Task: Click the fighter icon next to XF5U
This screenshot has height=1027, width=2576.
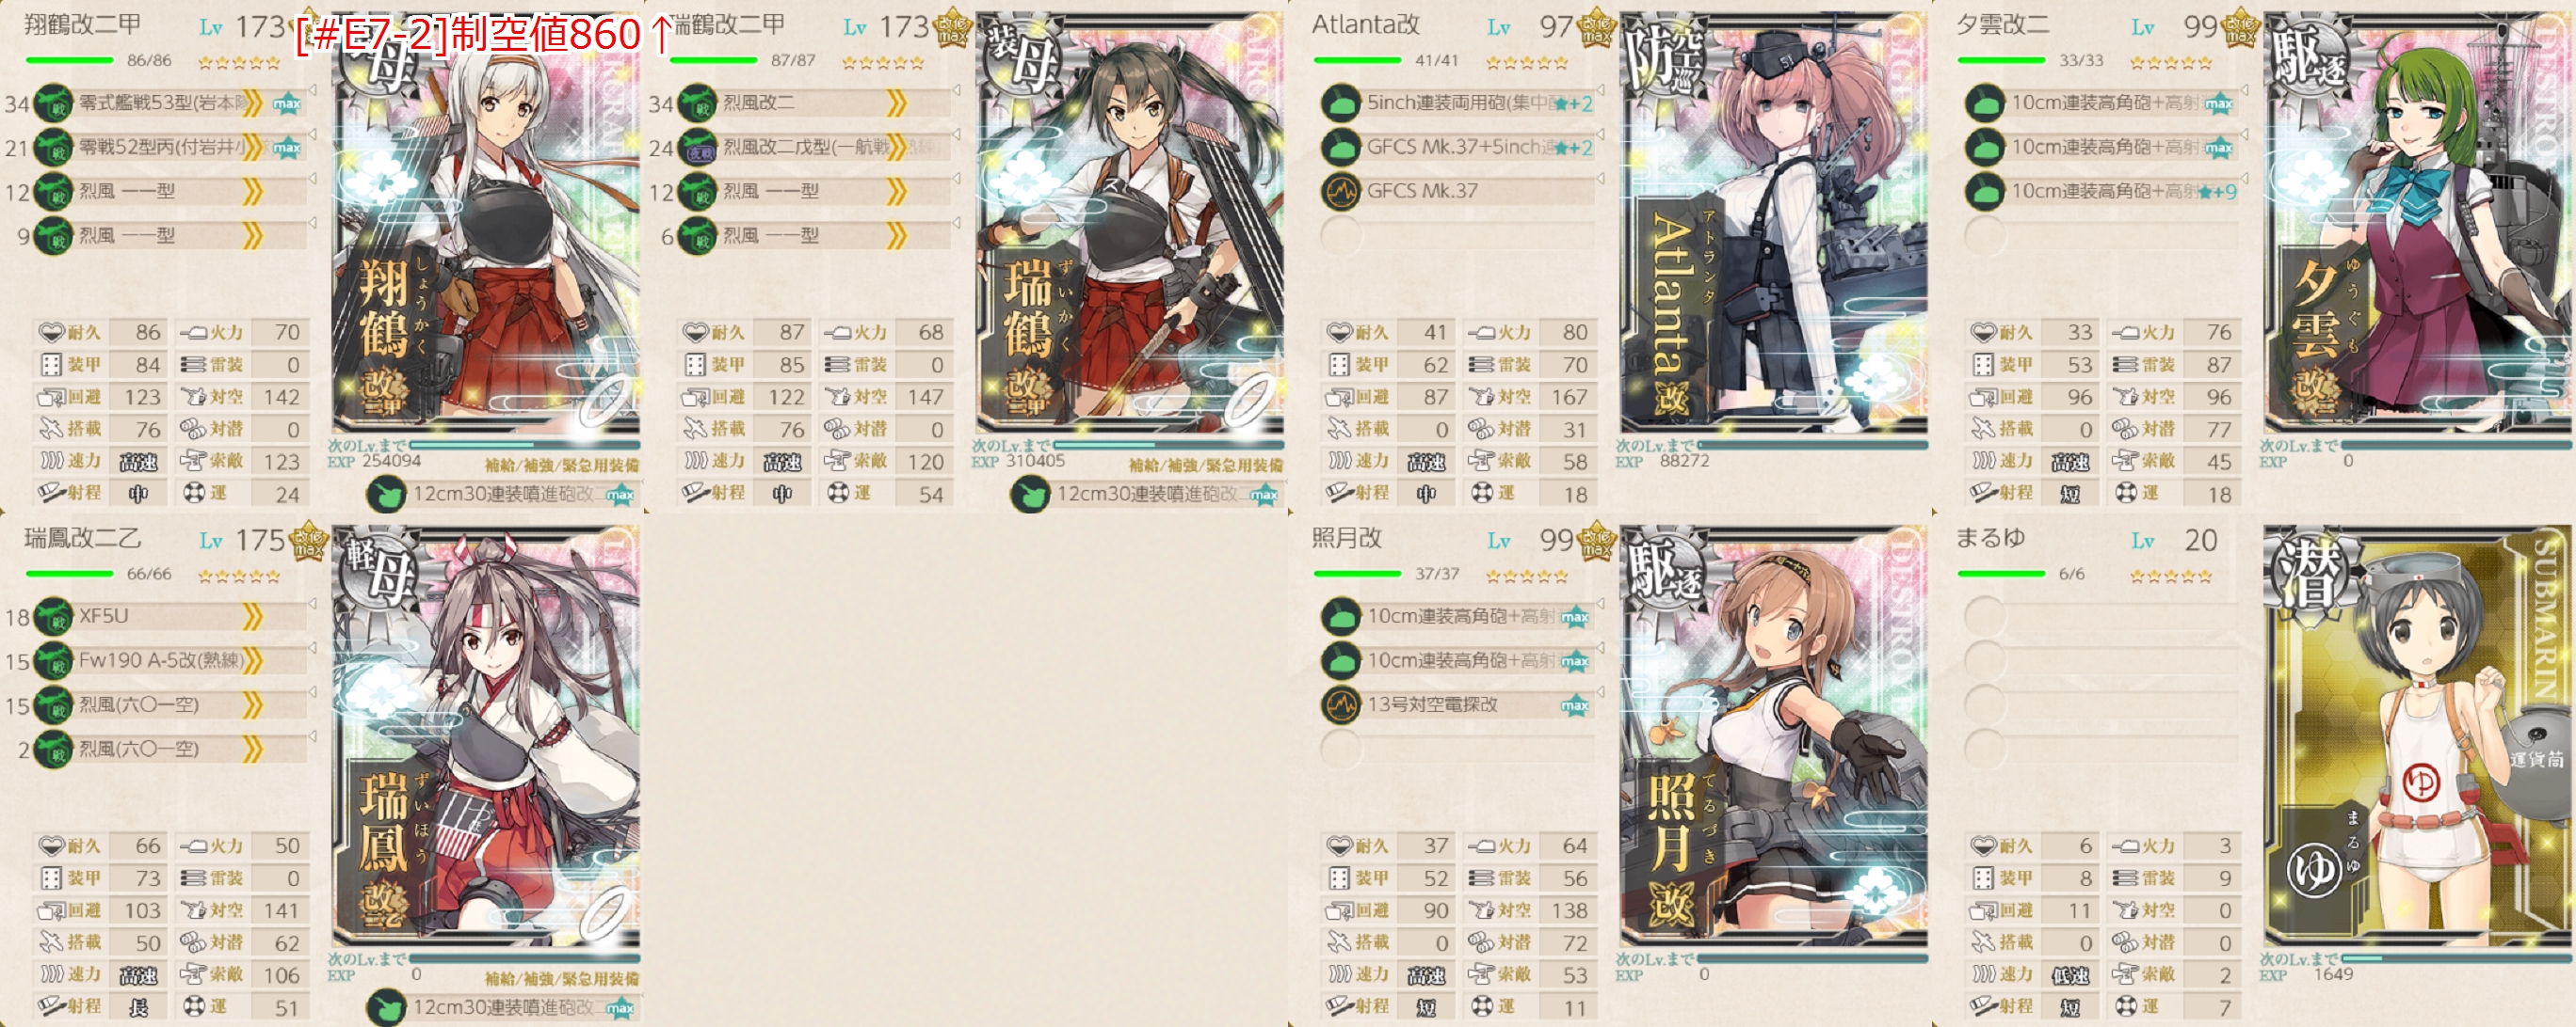Action: coord(53,616)
